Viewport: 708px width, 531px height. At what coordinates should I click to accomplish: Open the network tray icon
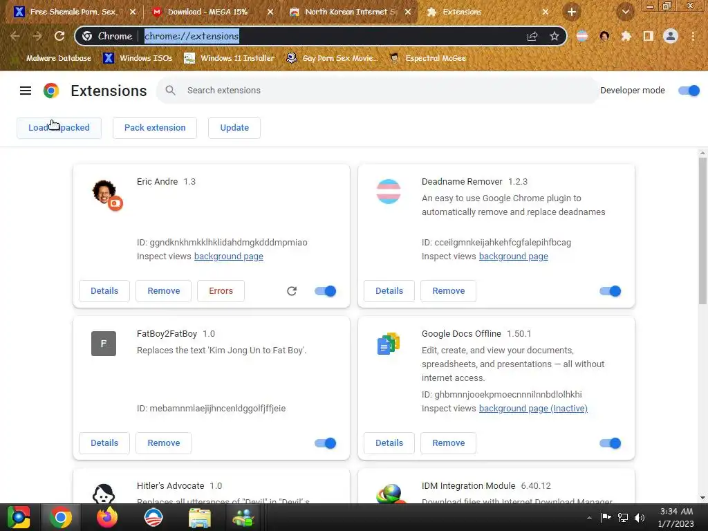(x=623, y=517)
